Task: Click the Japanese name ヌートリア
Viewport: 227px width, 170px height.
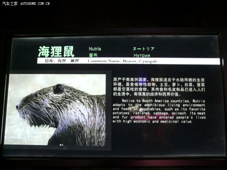Action: point(143,49)
